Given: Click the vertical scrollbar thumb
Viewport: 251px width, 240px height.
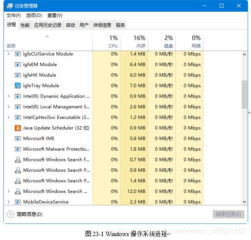Looking at the screenshot, I should (x=244, y=95).
